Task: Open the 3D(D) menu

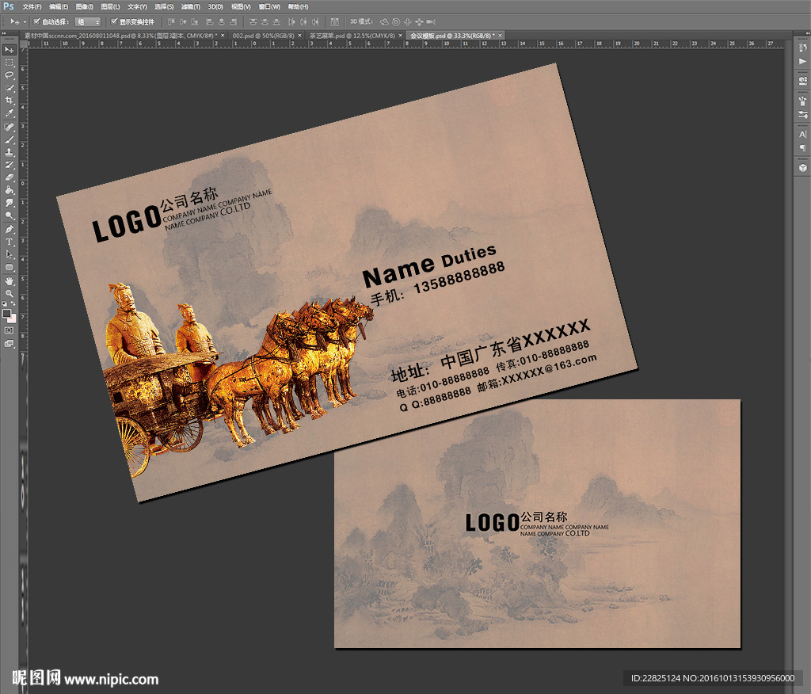Action: click(215, 6)
